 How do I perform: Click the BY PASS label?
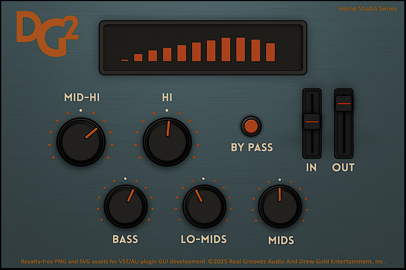coord(252,147)
